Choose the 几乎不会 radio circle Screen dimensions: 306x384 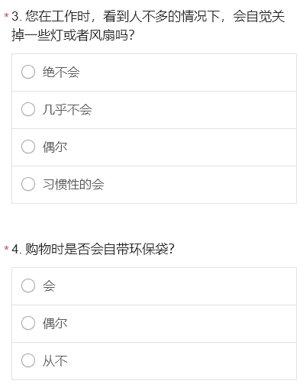[28, 109]
